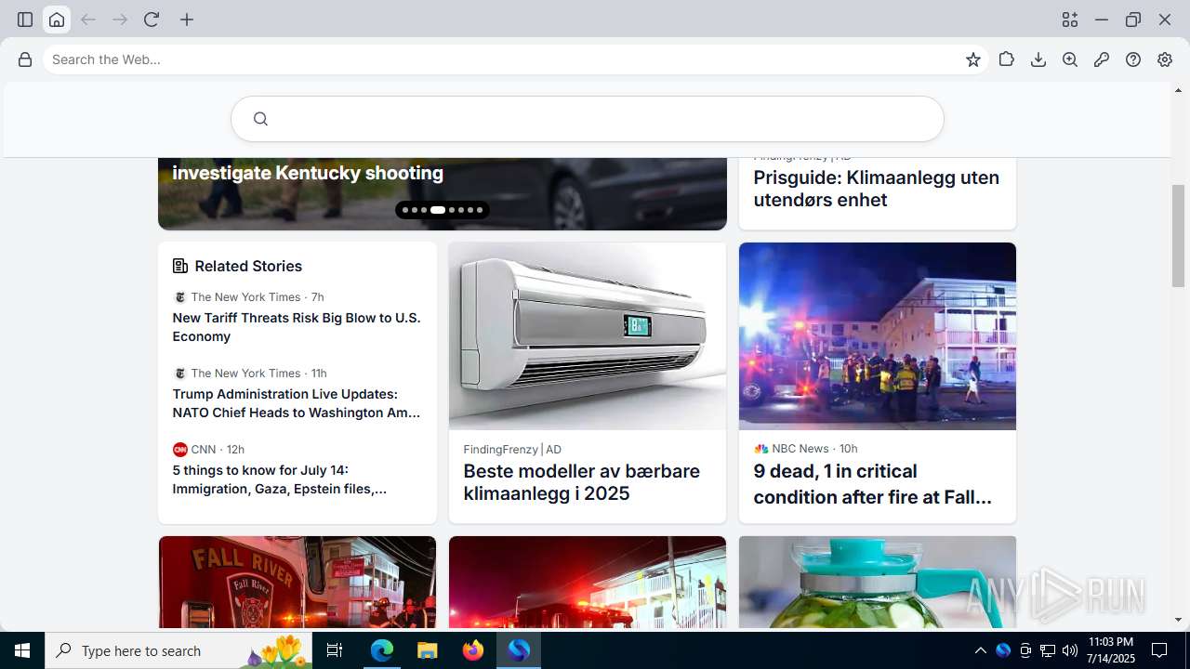Open CNN '5 things to know for July 14'
Image resolution: width=1190 pixels, height=669 pixels.
280,479
